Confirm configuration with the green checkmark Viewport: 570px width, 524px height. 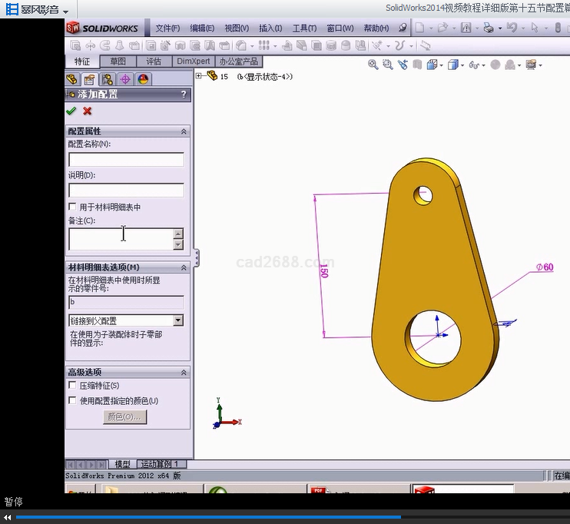tap(71, 111)
